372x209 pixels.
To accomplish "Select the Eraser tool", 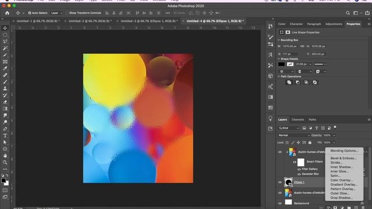I will click(5, 102).
